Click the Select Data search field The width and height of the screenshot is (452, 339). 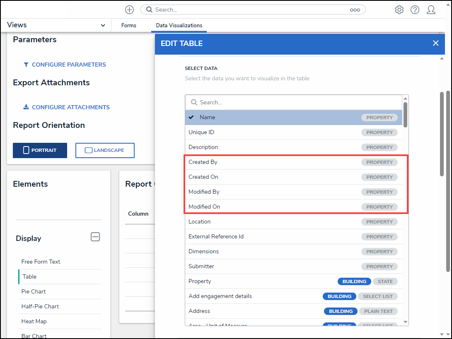click(x=296, y=102)
